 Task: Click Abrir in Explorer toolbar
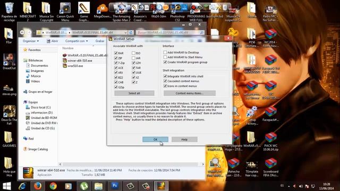53,41
